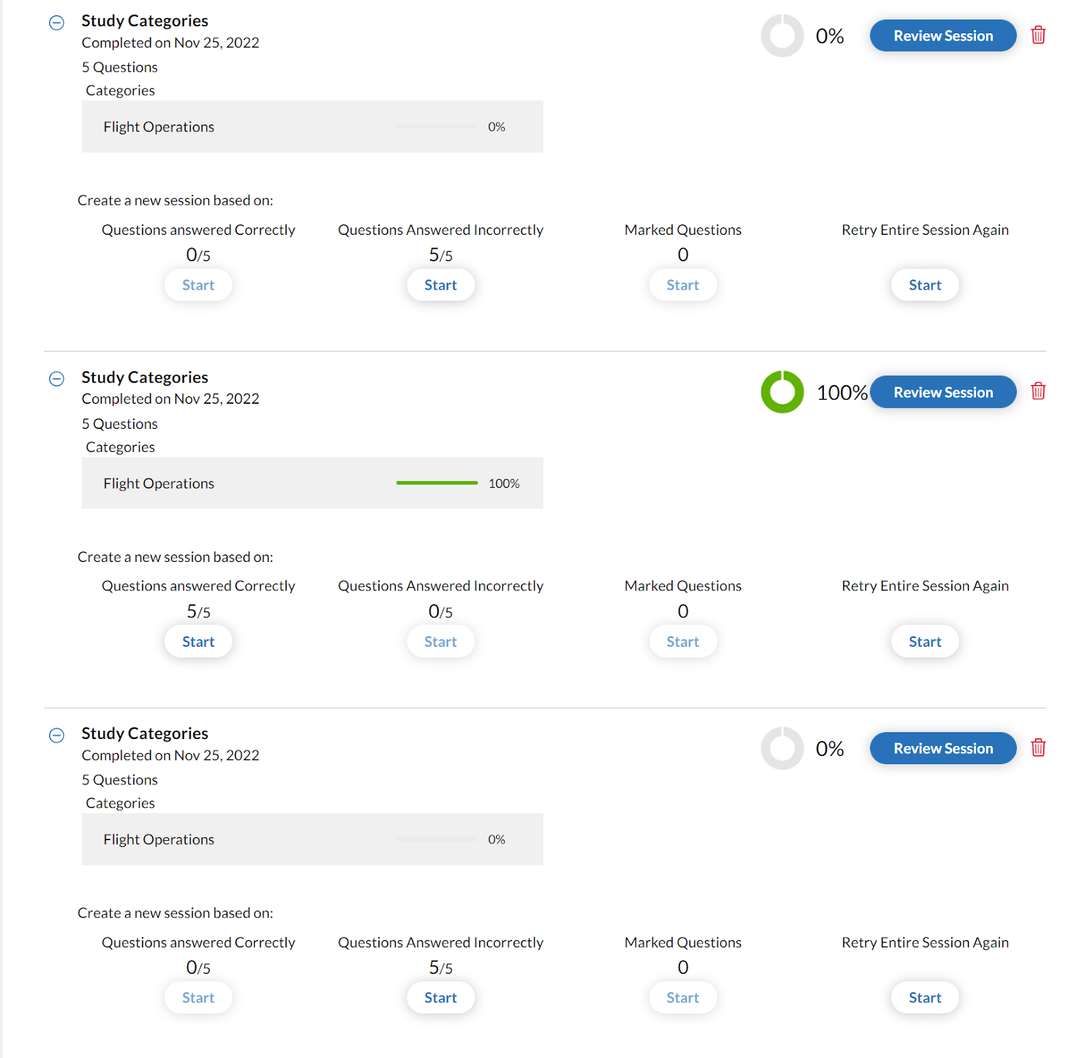
Task: Collapse the 100% Study Categories session
Action: [57, 379]
